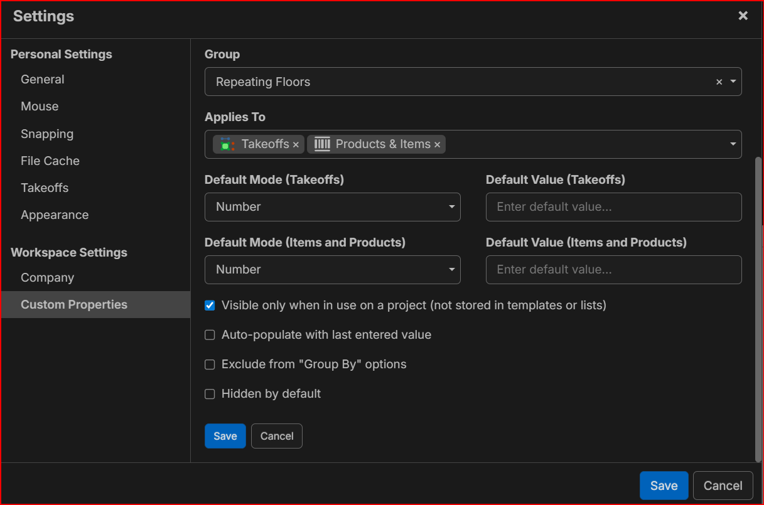The image size is (764, 505).
Task: Close the Settings dialog with the X icon
Action: [x=743, y=16]
